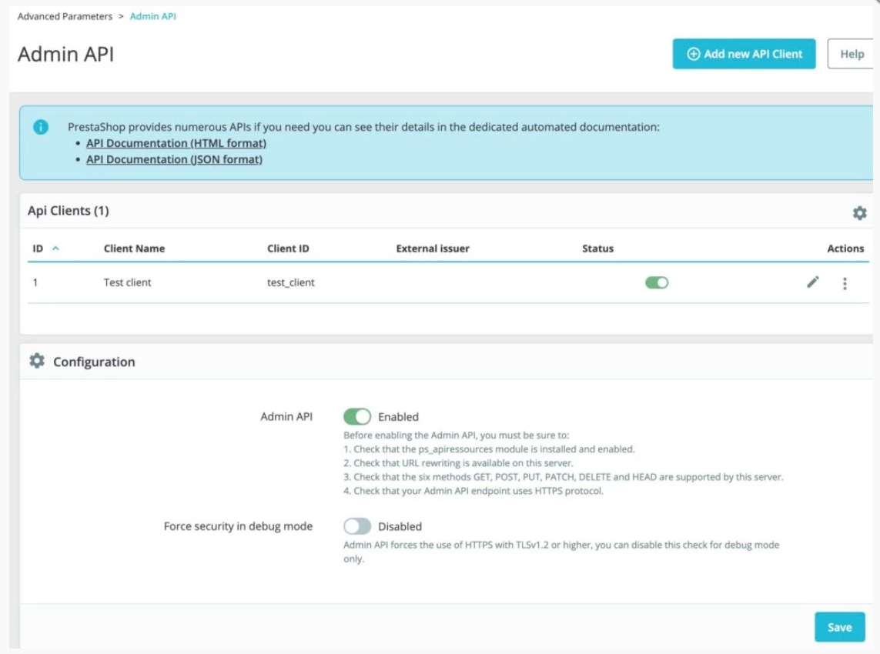880x654 pixels.
Task: Toggle status switch for Test client
Action: pyautogui.click(x=657, y=282)
